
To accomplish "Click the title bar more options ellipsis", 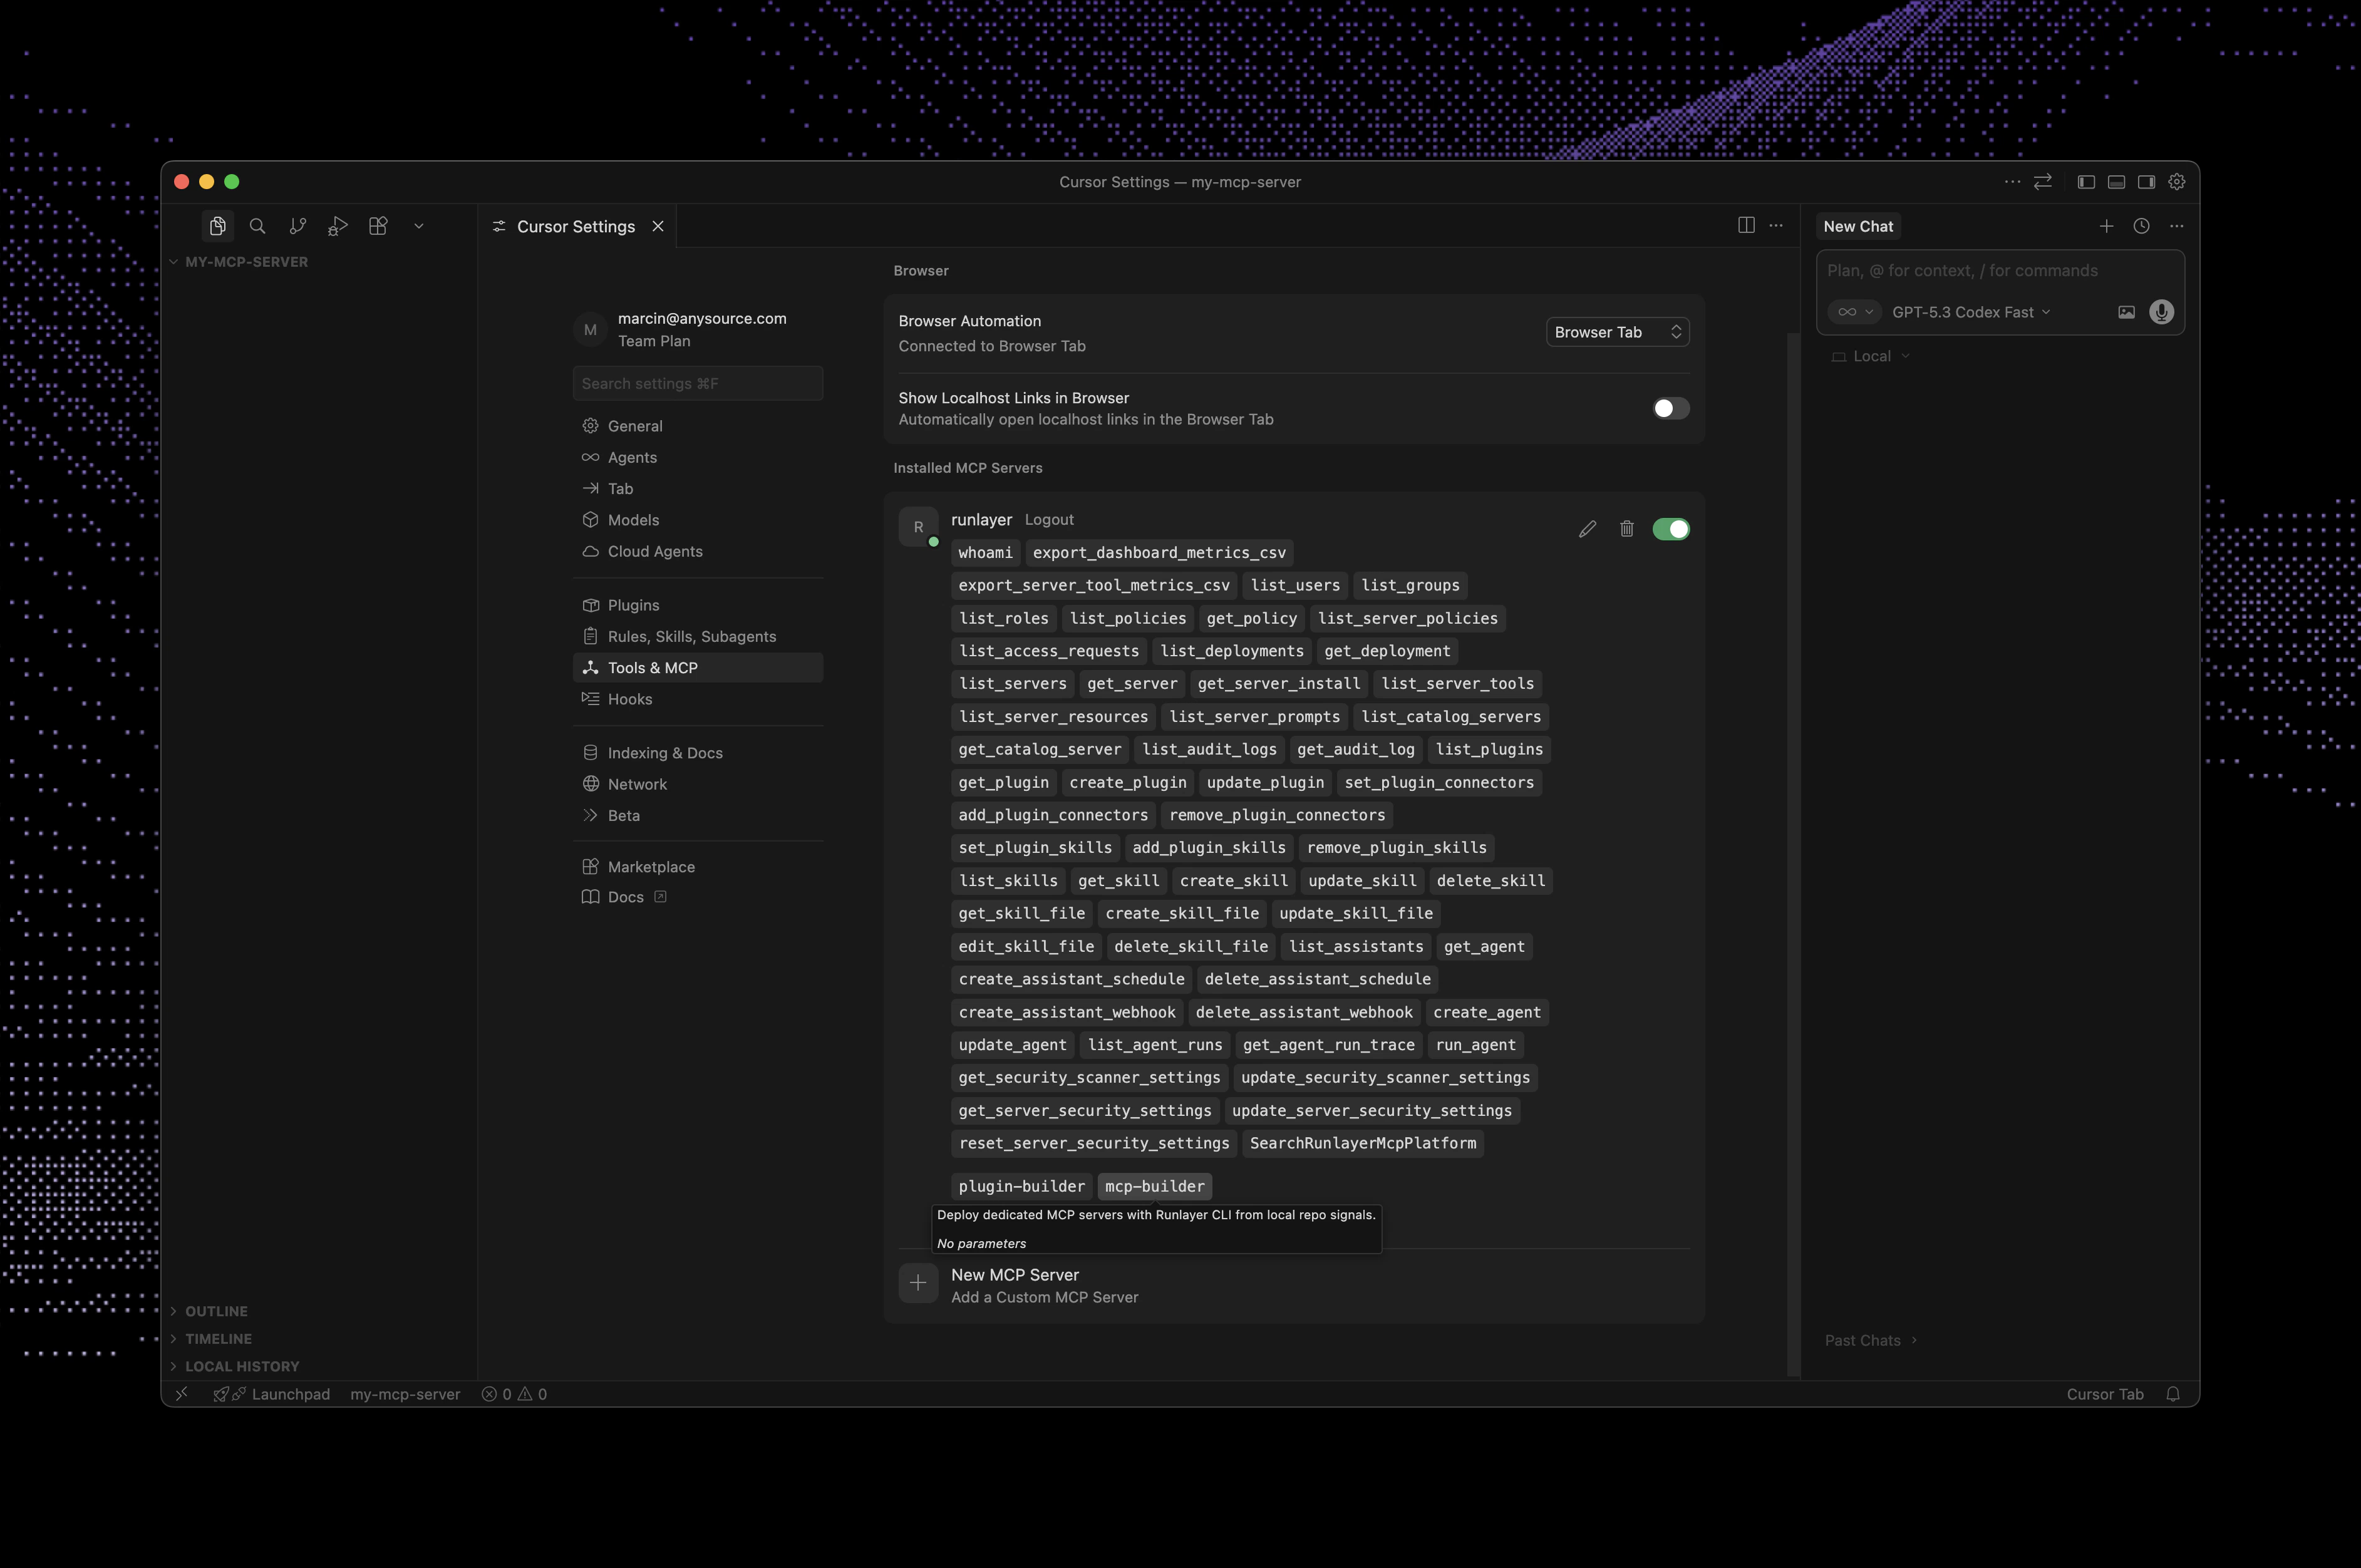I will pyautogui.click(x=2012, y=181).
